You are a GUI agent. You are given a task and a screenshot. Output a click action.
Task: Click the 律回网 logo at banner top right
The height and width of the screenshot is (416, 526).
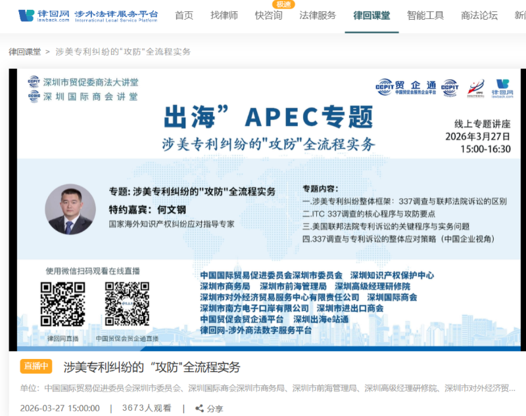[503, 88]
